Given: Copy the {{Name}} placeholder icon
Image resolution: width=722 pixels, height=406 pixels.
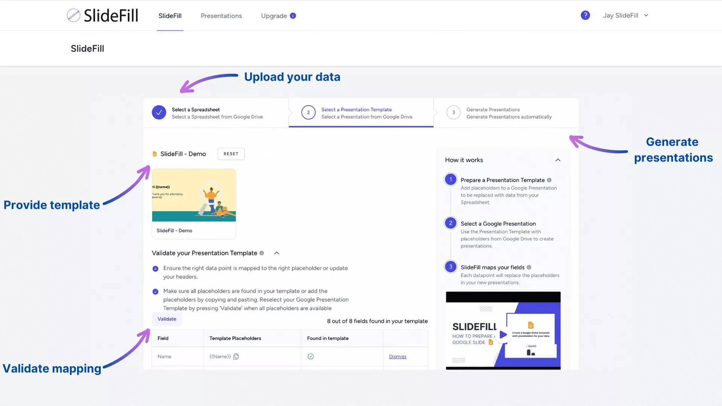Looking at the screenshot, I should pos(236,356).
